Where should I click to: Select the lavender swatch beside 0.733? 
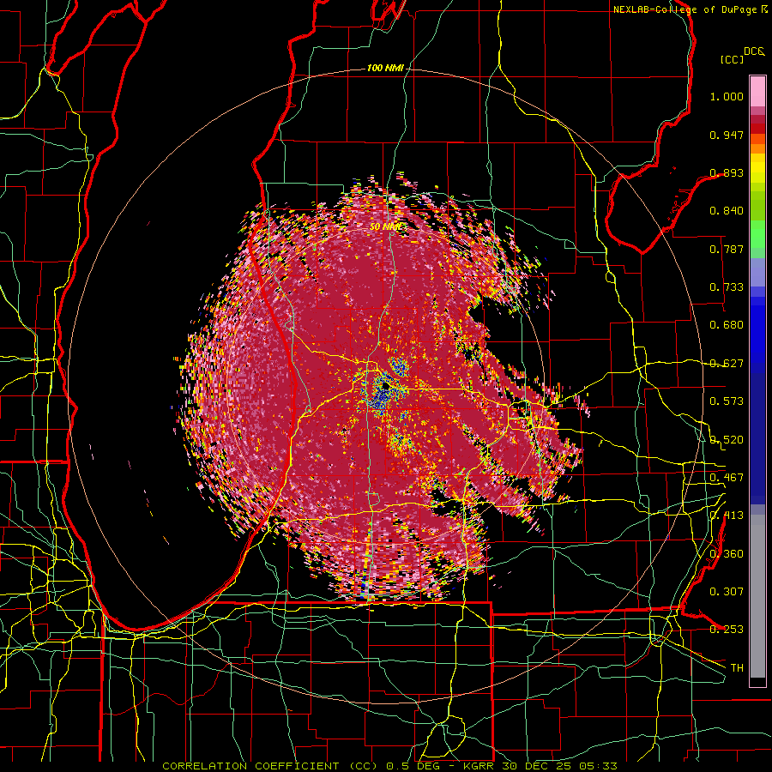(757, 273)
